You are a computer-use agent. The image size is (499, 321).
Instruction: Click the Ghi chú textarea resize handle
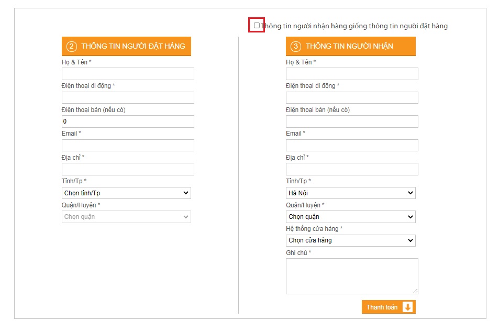point(415,291)
